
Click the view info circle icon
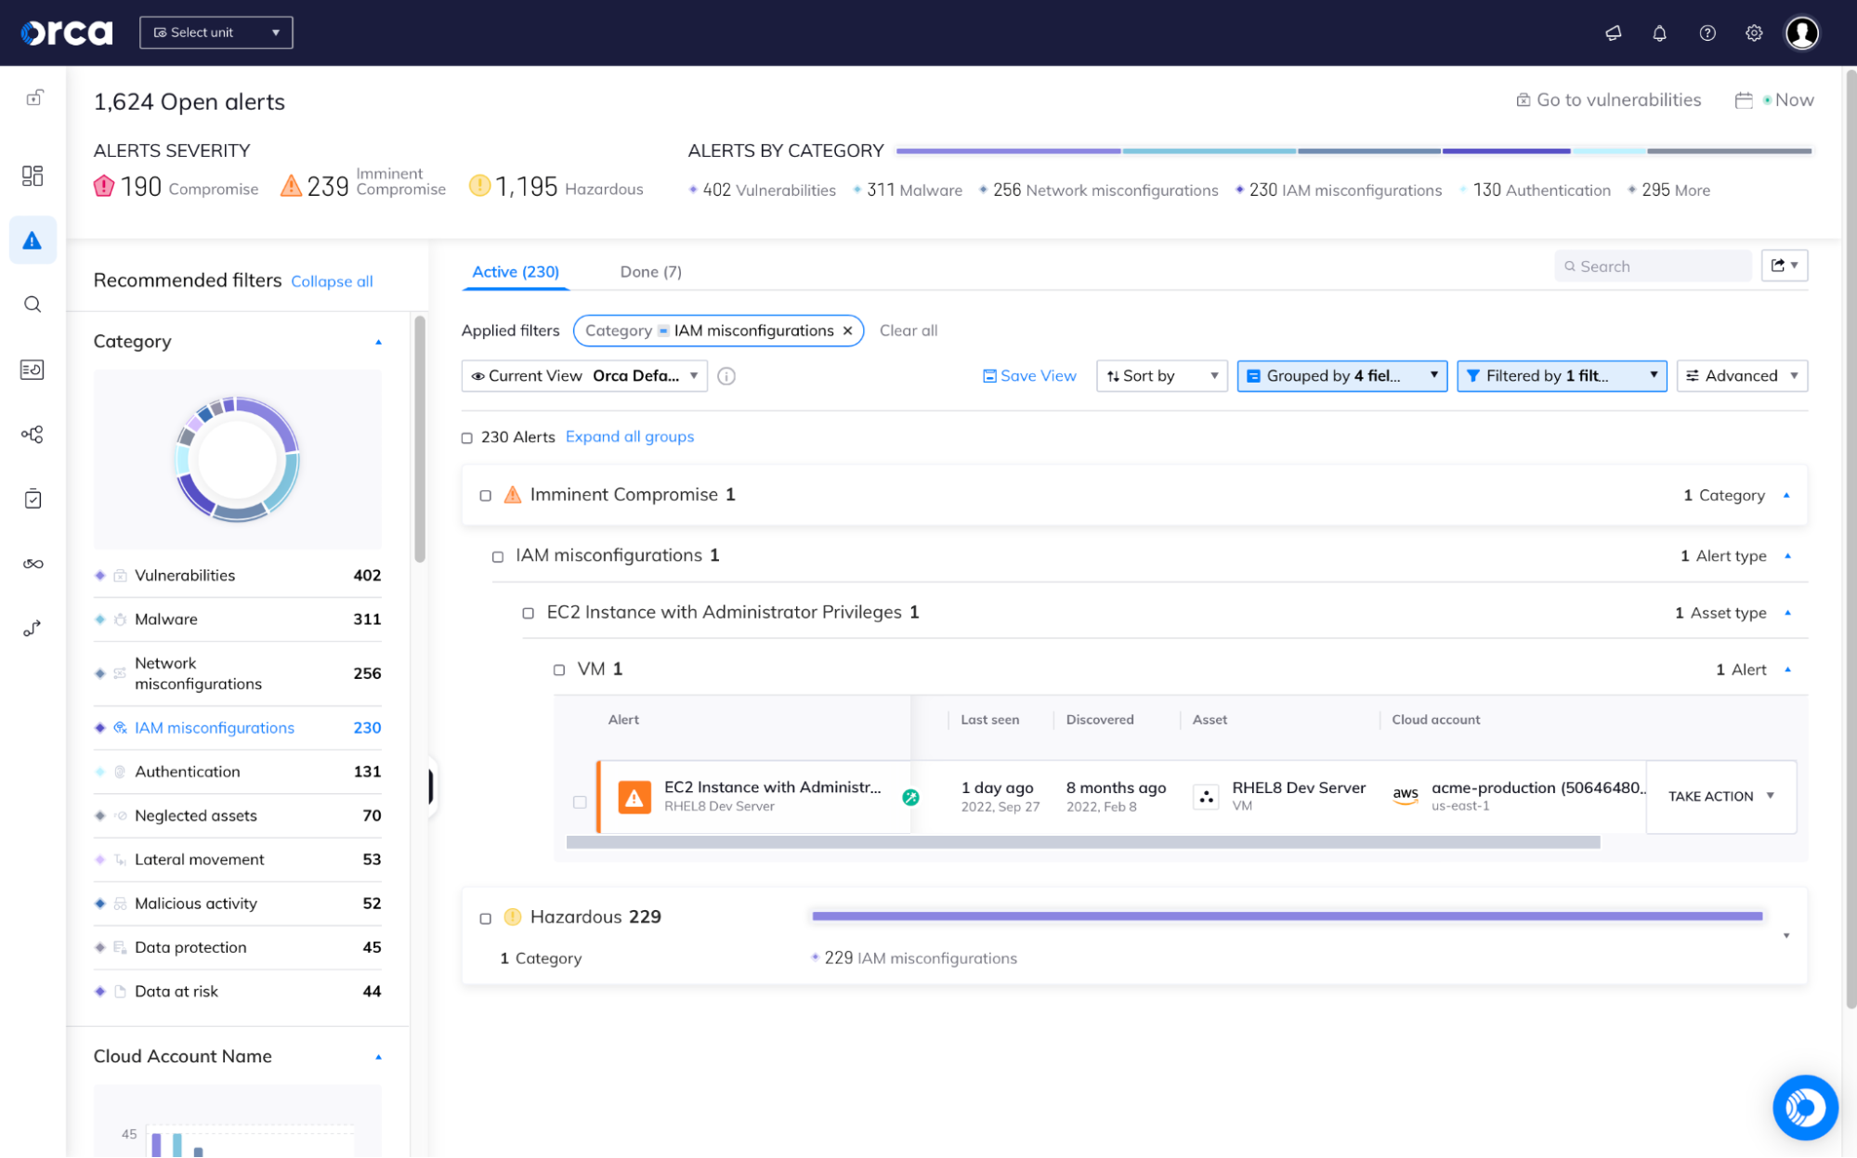coord(726,376)
